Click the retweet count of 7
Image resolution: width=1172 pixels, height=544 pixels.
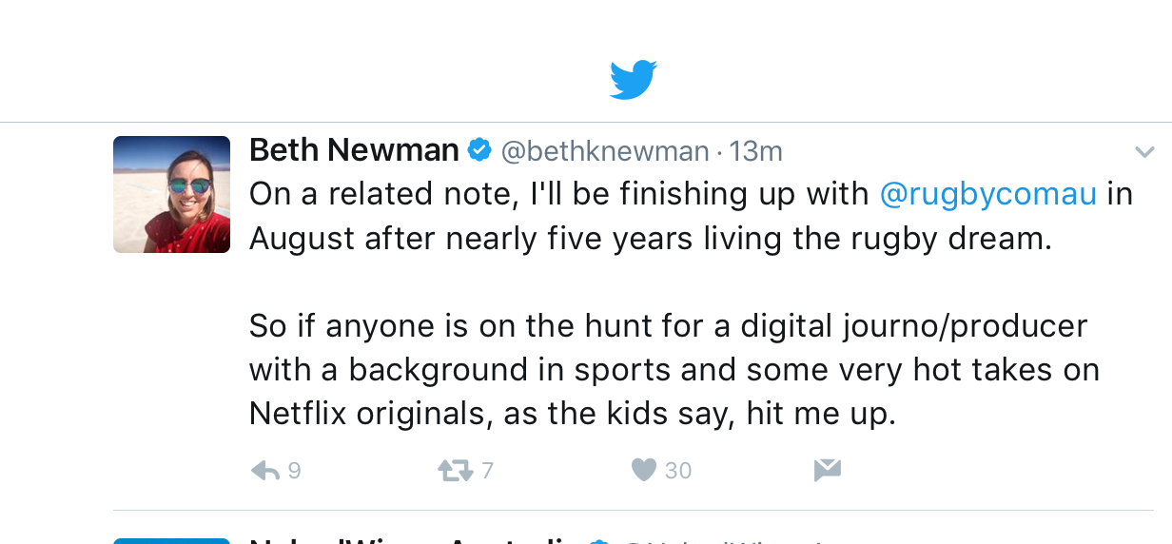point(487,470)
